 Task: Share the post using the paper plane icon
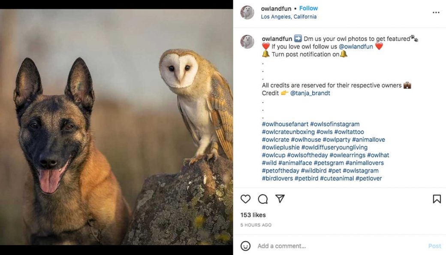(280, 199)
